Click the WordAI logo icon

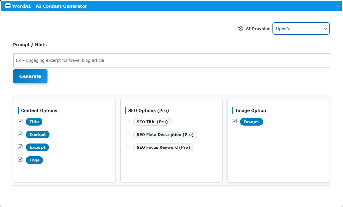[8, 6]
